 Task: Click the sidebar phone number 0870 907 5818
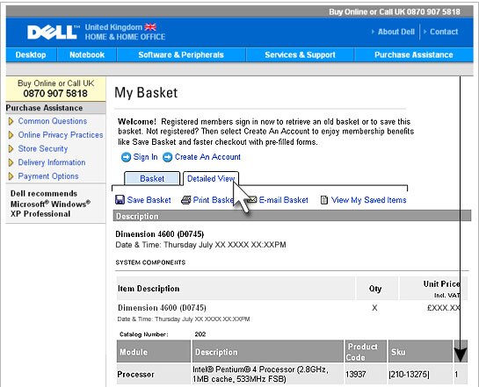pyautogui.click(x=55, y=93)
